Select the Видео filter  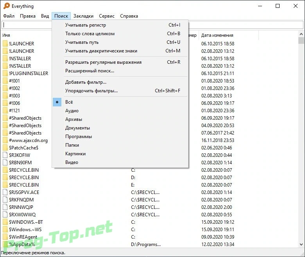[120, 162]
